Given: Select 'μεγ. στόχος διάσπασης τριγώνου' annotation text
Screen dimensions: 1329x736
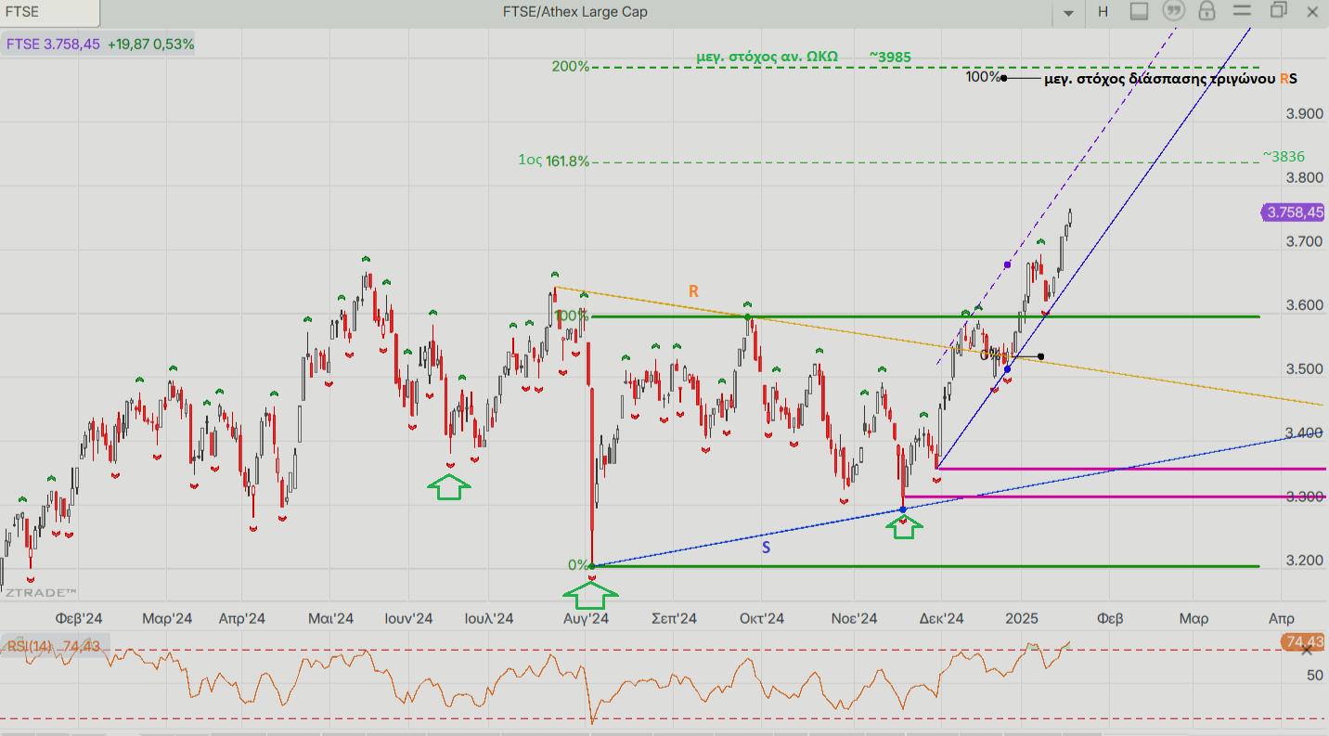Looking at the screenshot, I should click(x=1160, y=80).
